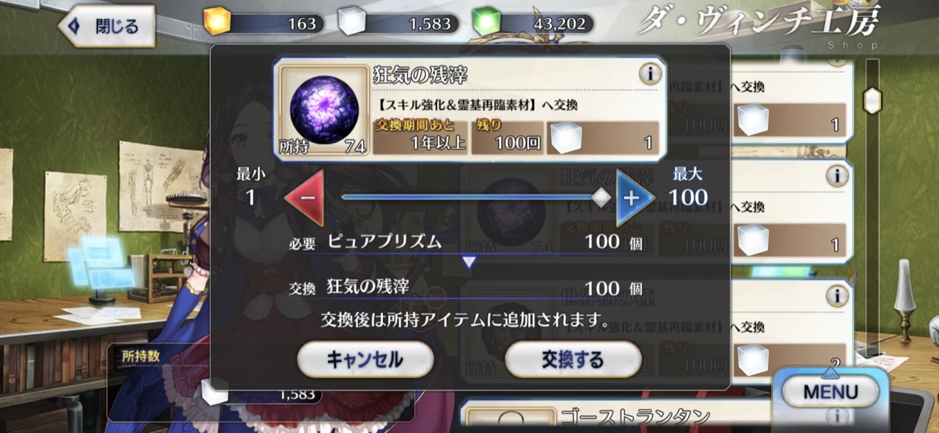The width and height of the screenshot is (939, 433).
Task: Confirm exchange with 交換する button
Action: 573,360
